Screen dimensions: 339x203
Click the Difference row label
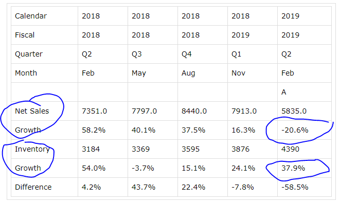(33, 187)
